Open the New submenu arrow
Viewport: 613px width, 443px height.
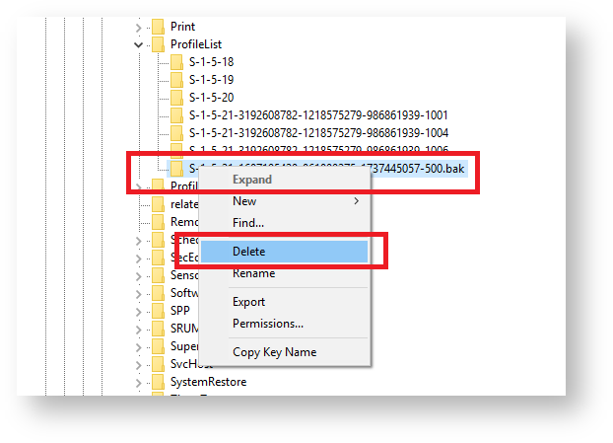pyautogui.click(x=356, y=201)
